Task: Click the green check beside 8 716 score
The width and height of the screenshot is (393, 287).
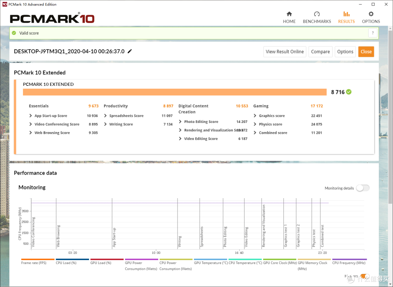Action: pos(349,92)
